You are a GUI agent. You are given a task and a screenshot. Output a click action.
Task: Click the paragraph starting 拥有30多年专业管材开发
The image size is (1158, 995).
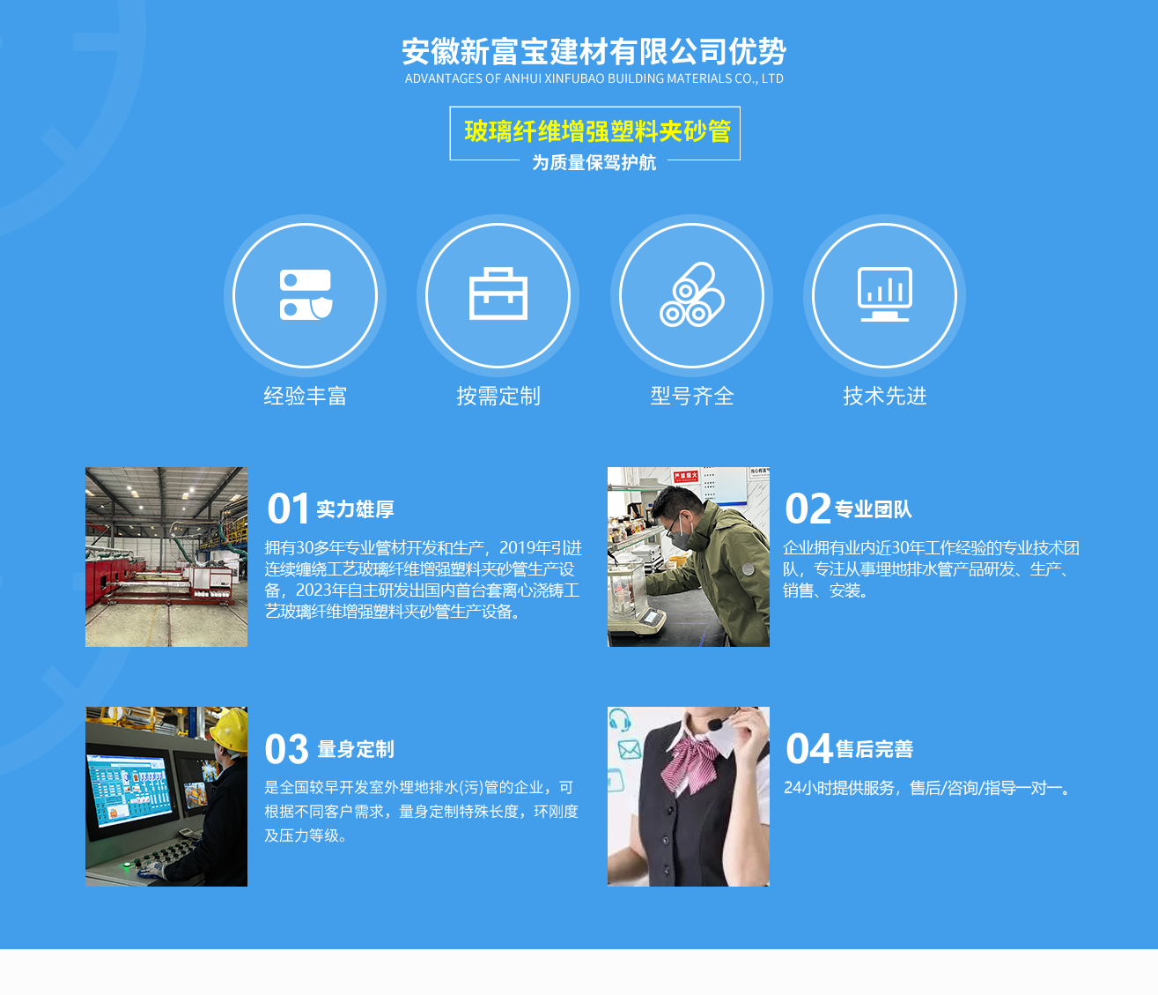424,580
